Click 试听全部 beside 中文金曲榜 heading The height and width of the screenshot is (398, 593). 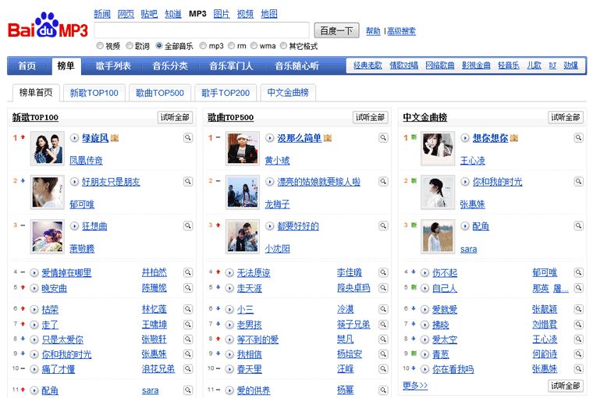click(566, 118)
